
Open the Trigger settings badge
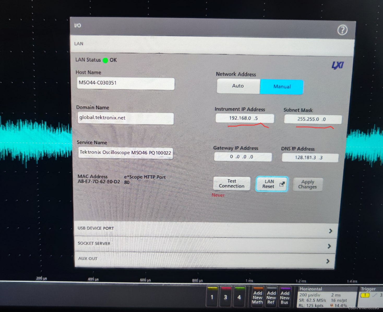[x=371, y=297]
